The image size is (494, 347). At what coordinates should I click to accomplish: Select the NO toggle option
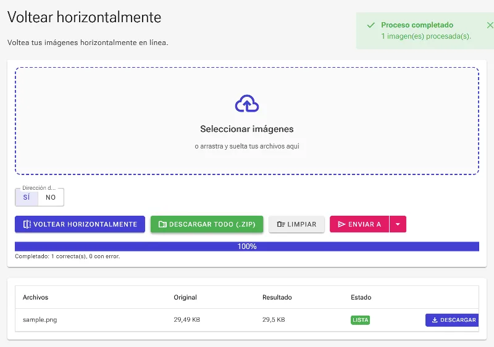point(51,197)
